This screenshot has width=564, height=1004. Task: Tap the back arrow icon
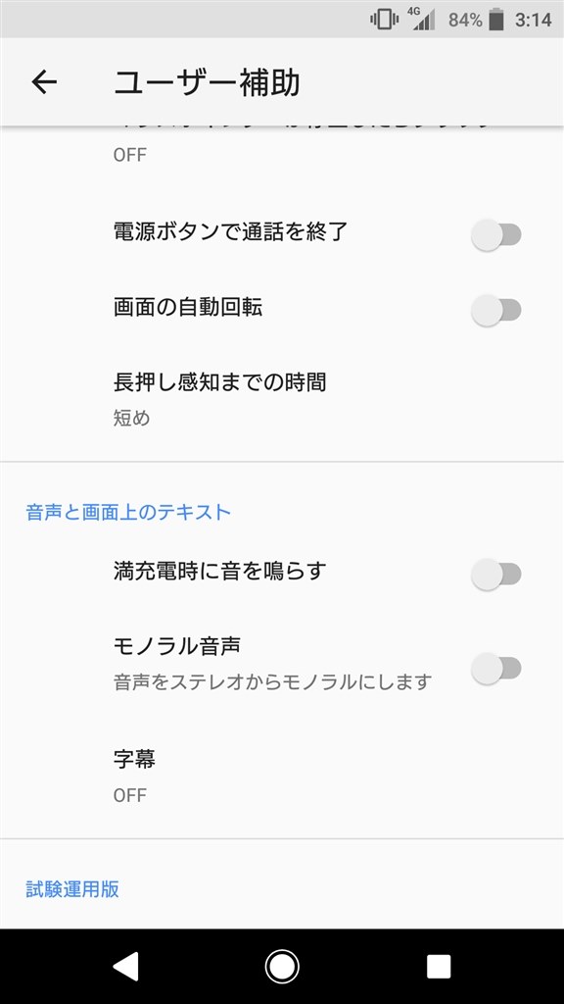44,82
